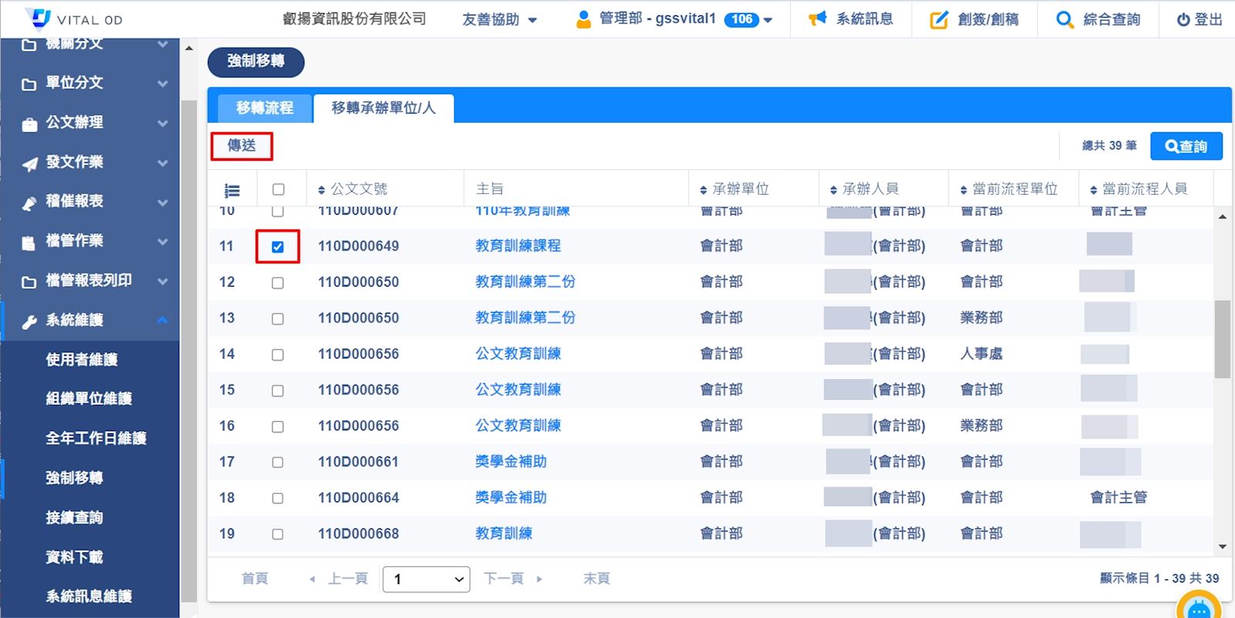Click the VITAL OD logo icon
1235x618 pixels.
(37, 18)
